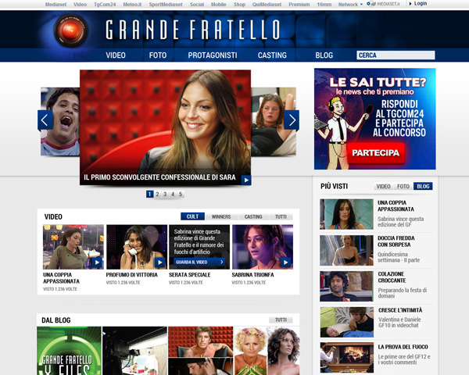Open La Prova del Fuoco fireplace thumbnail
The width and height of the screenshot is (469, 375).
click(346, 357)
